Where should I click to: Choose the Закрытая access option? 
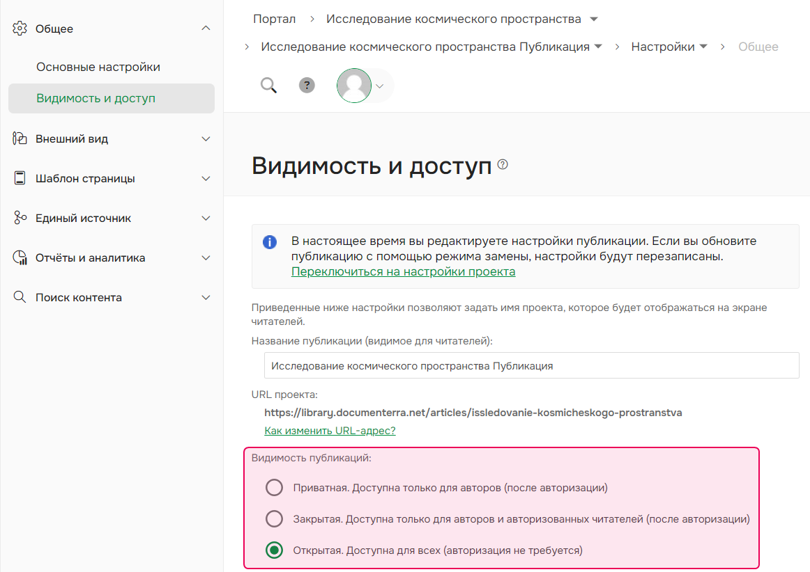point(274,518)
